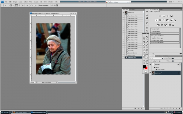
Task: Select the Clone Stamp tool
Action: pyautogui.click(x=144, y=47)
